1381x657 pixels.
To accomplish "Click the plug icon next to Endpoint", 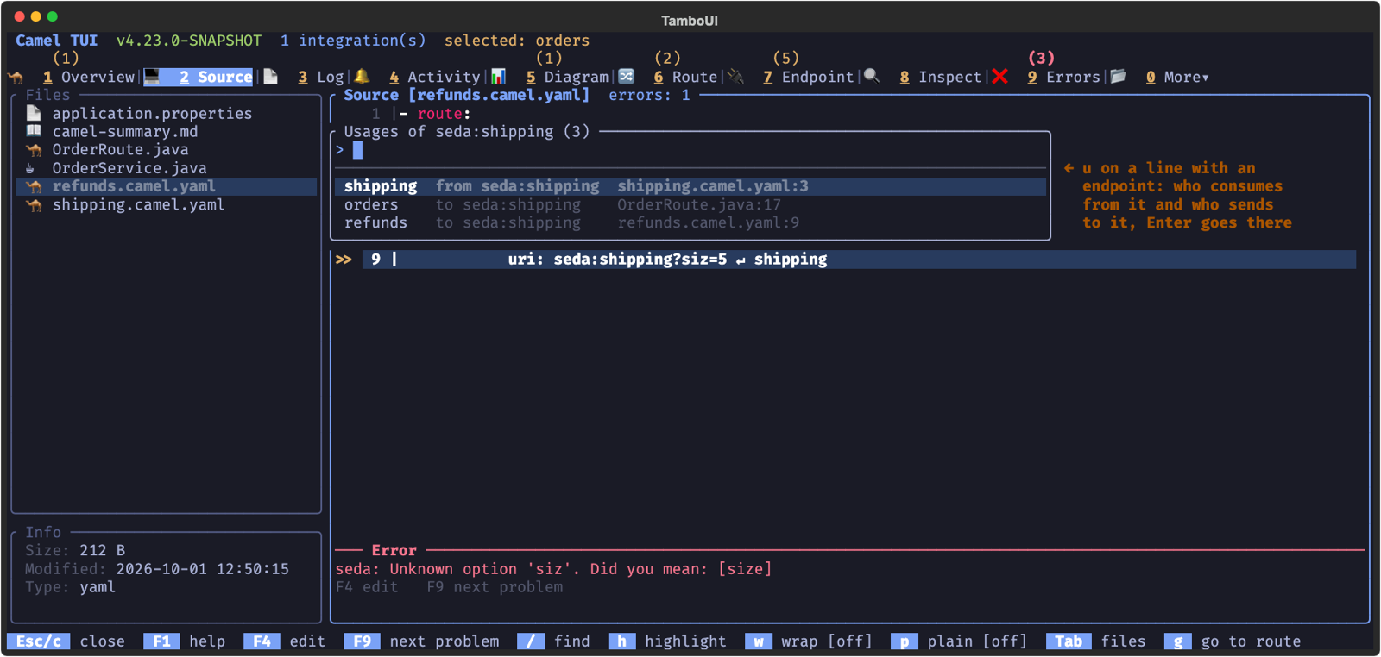I will coord(735,77).
